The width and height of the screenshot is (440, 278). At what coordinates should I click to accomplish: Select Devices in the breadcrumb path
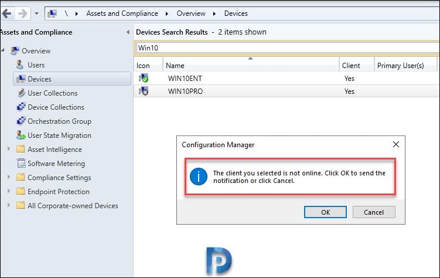pyautogui.click(x=236, y=13)
